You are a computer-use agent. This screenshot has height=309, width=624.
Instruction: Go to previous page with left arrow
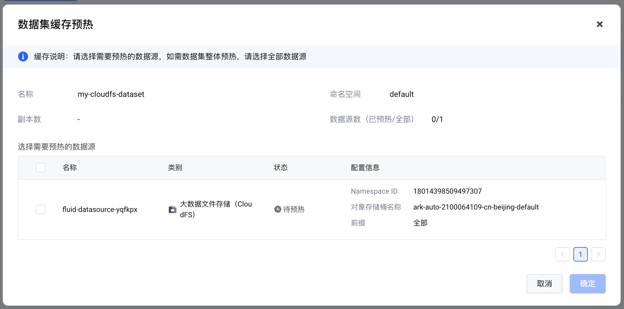point(563,254)
